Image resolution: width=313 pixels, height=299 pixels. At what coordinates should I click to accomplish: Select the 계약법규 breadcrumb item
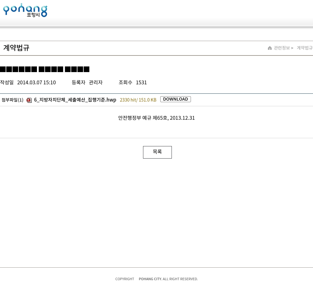(x=304, y=48)
